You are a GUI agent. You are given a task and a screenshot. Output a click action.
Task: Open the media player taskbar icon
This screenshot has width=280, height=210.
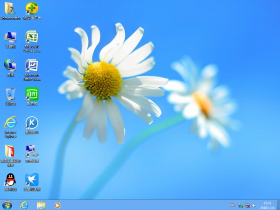[x=57, y=205]
